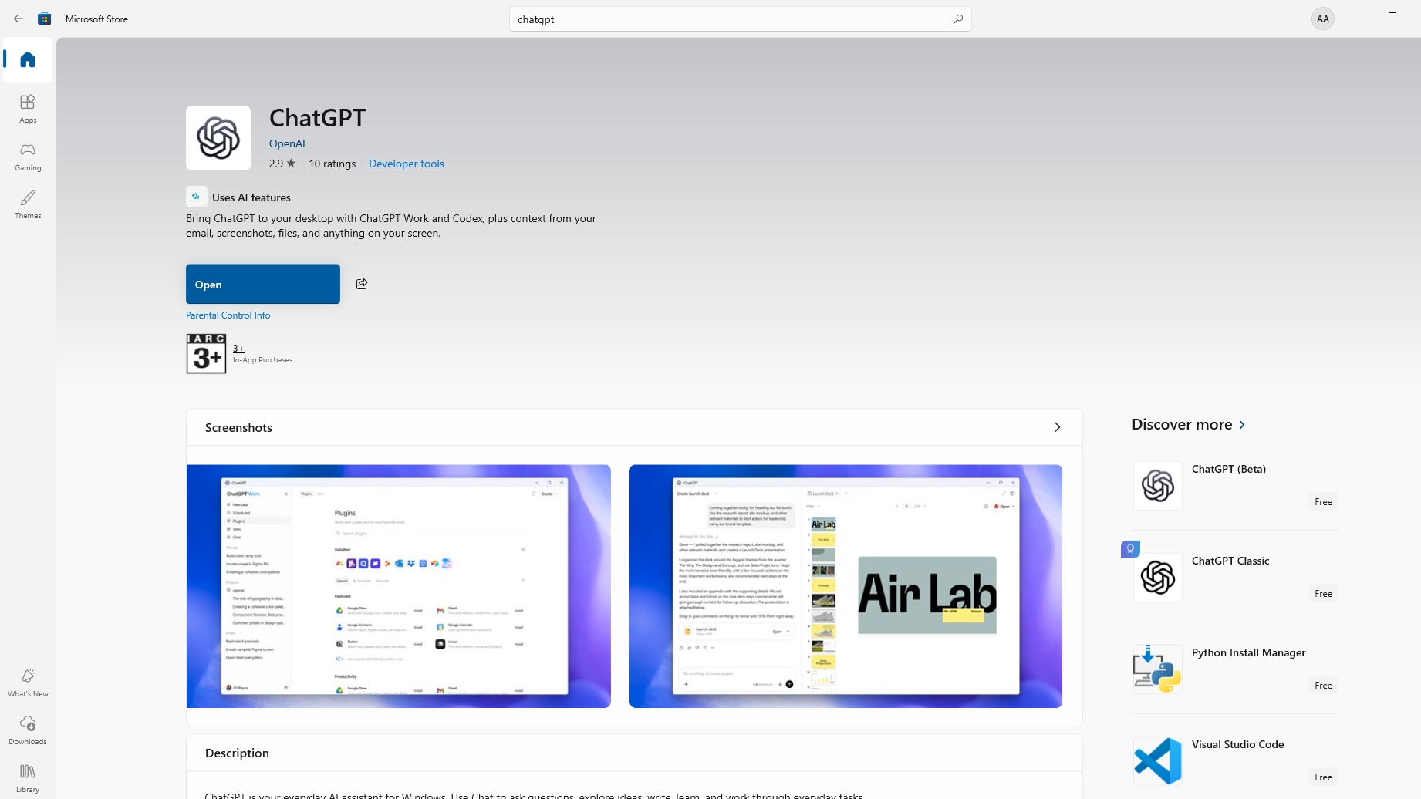Click Free price for Python Install Manager
Viewport: 1421px width, 799px height.
(x=1324, y=686)
